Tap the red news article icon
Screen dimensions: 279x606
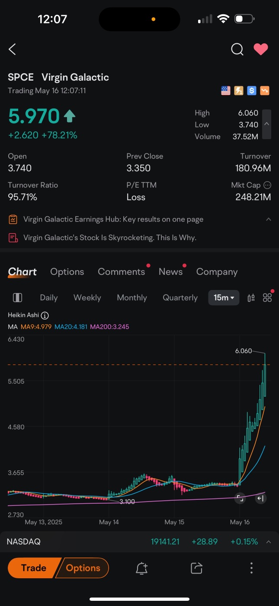point(13,238)
